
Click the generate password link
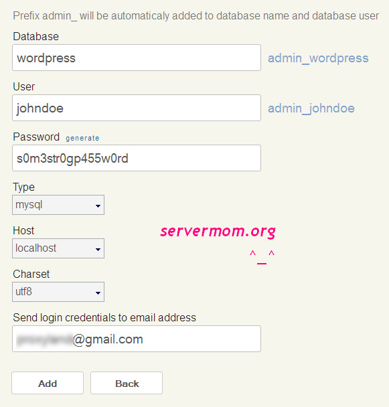[x=82, y=138]
